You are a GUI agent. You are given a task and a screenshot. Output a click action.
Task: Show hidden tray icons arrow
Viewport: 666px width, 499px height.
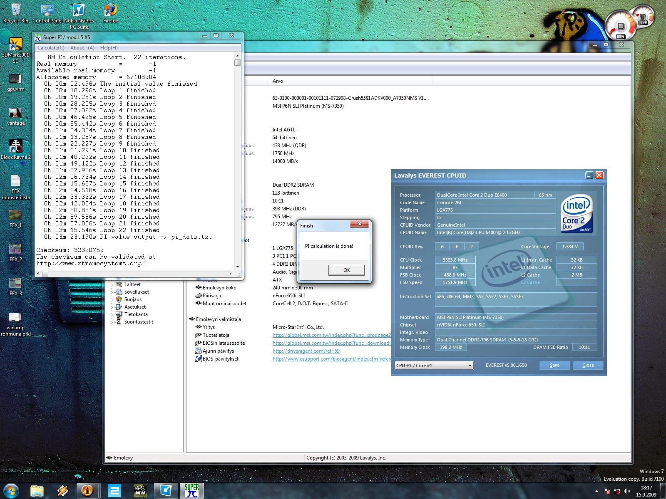pos(596,491)
